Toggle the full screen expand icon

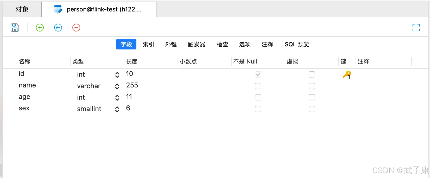coord(416,28)
